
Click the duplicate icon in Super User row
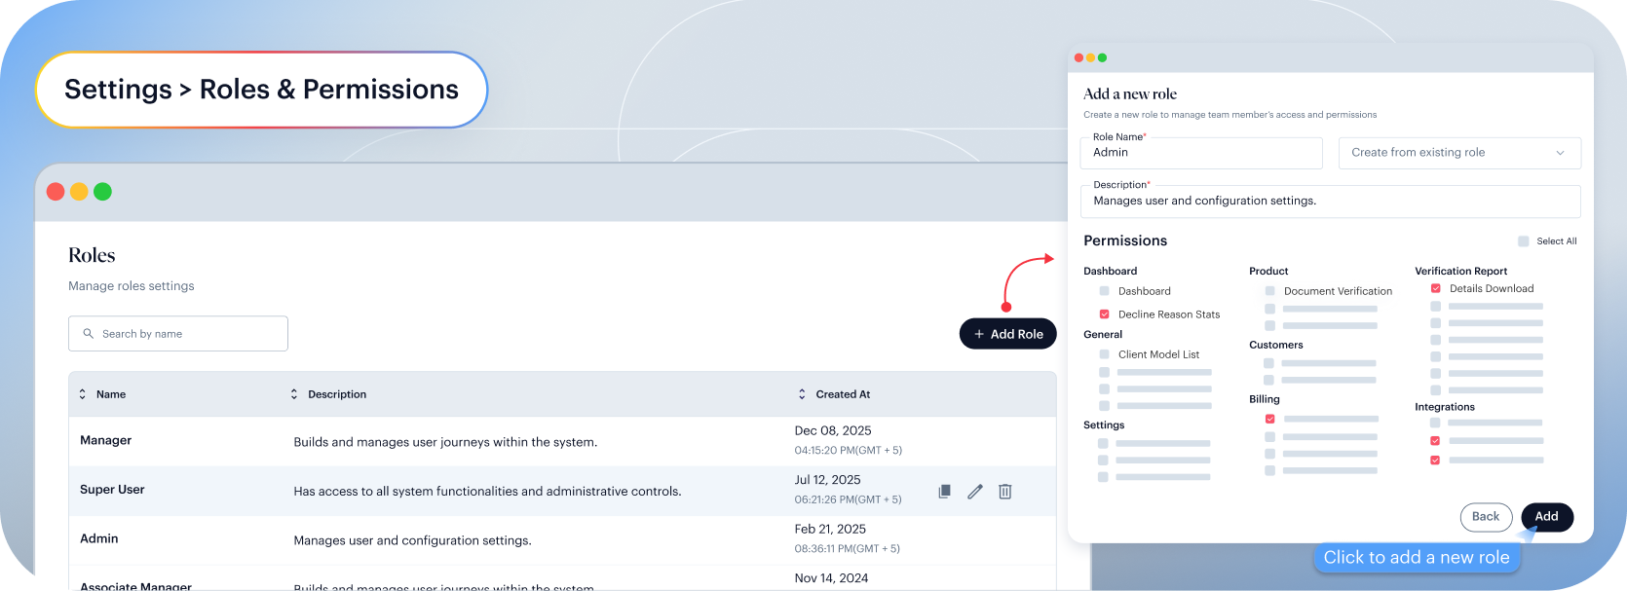[x=944, y=492]
